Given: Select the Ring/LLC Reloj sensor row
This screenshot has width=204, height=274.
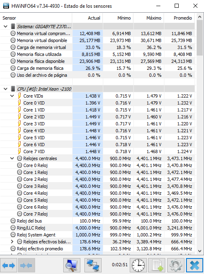Looking at the screenshot, I should [98, 228].
